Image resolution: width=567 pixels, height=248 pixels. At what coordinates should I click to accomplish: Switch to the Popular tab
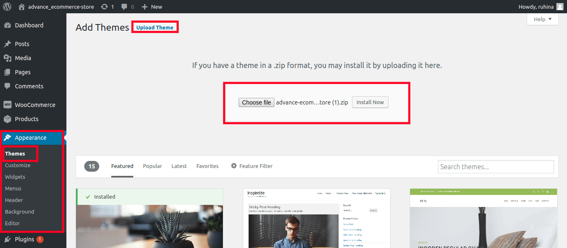coord(152,166)
